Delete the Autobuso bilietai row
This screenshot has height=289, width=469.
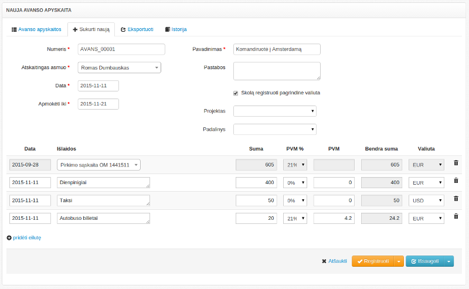(x=456, y=216)
